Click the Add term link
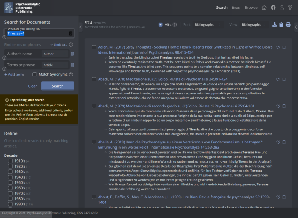 (14, 75)
